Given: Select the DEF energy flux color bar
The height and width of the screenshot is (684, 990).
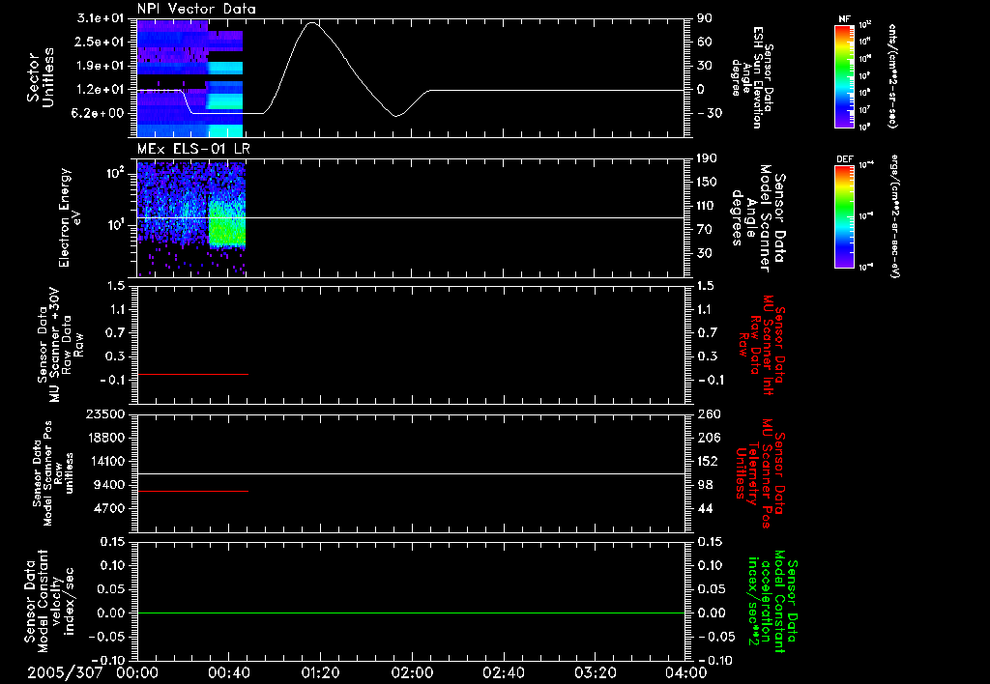Looking at the screenshot, I should tap(844, 216).
